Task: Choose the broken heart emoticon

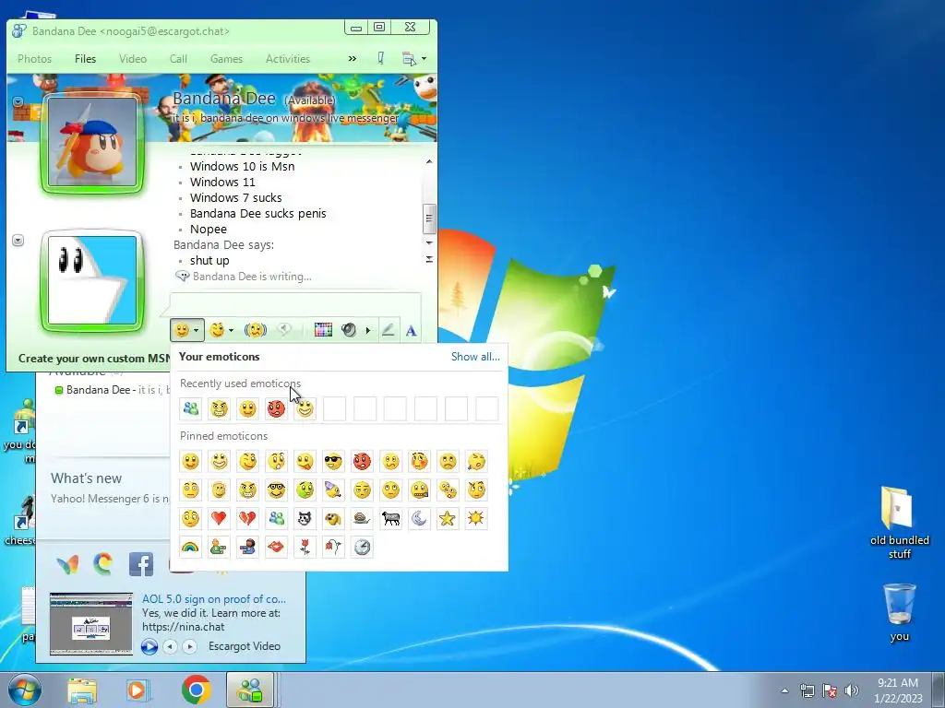Action: click(x=247, y=518)
